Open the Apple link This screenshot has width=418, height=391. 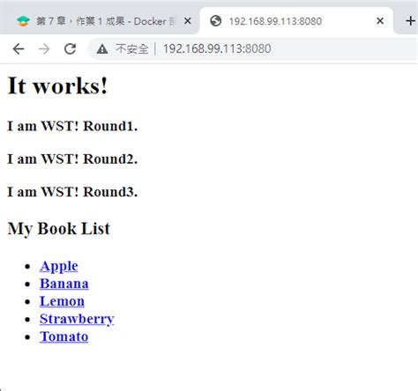tap(59, 267)
